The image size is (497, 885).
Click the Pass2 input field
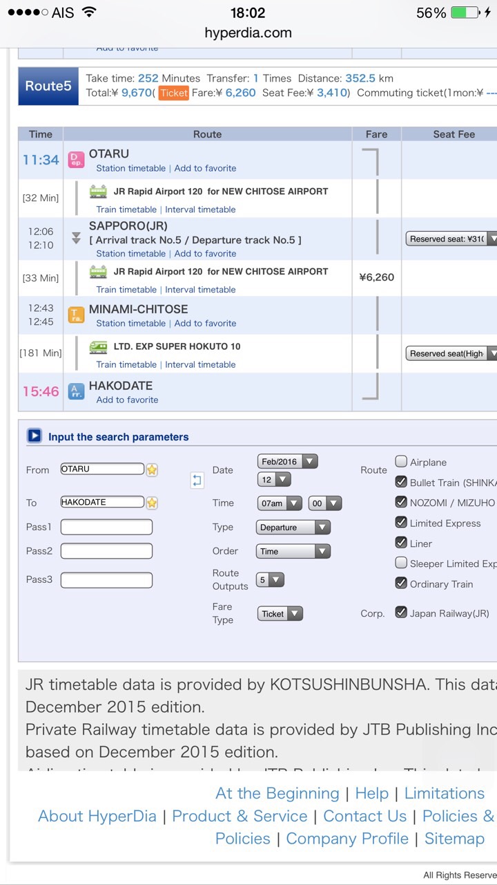[x=106, y=551]
